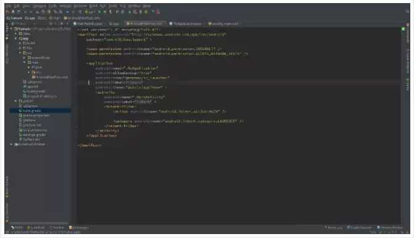Open the app run configuration dropdown

pyautogui.click(x=90, y=12)
